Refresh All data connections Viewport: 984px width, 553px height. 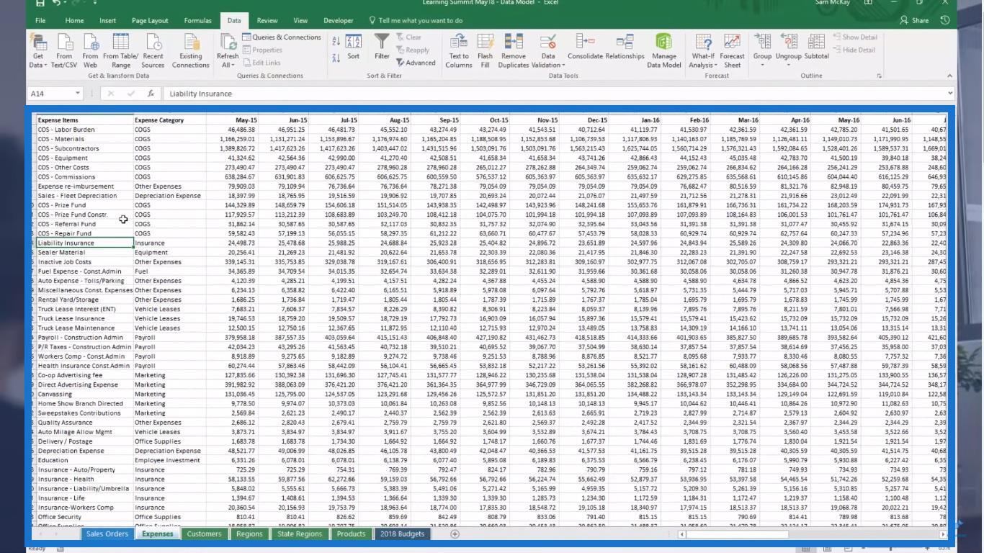tap(228, 50)
